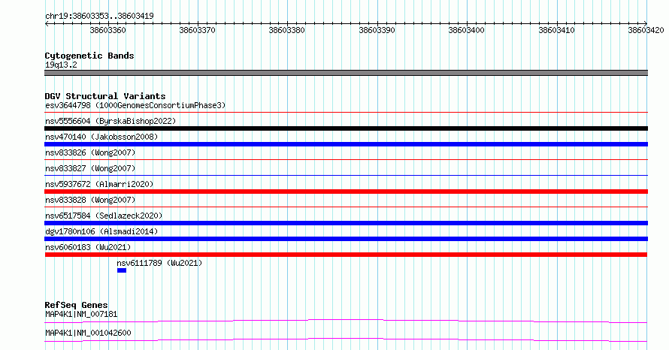Screen dimensions: 669x350
Task: Select the Cytogenetic Bands track title
Action: (89, 56)
